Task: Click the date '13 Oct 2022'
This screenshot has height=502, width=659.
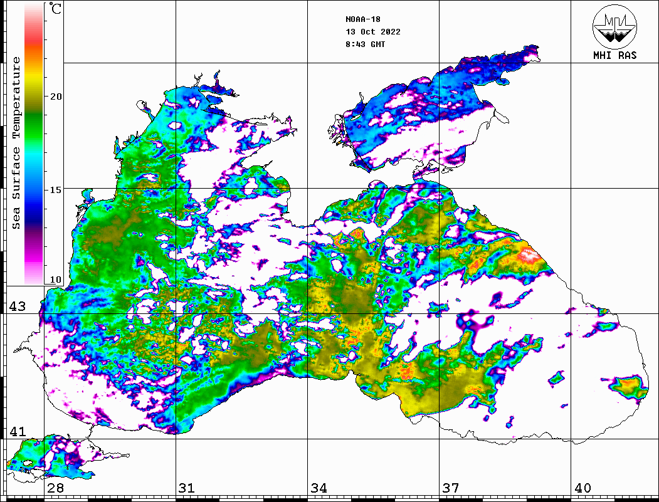Action: coord(373,32)
